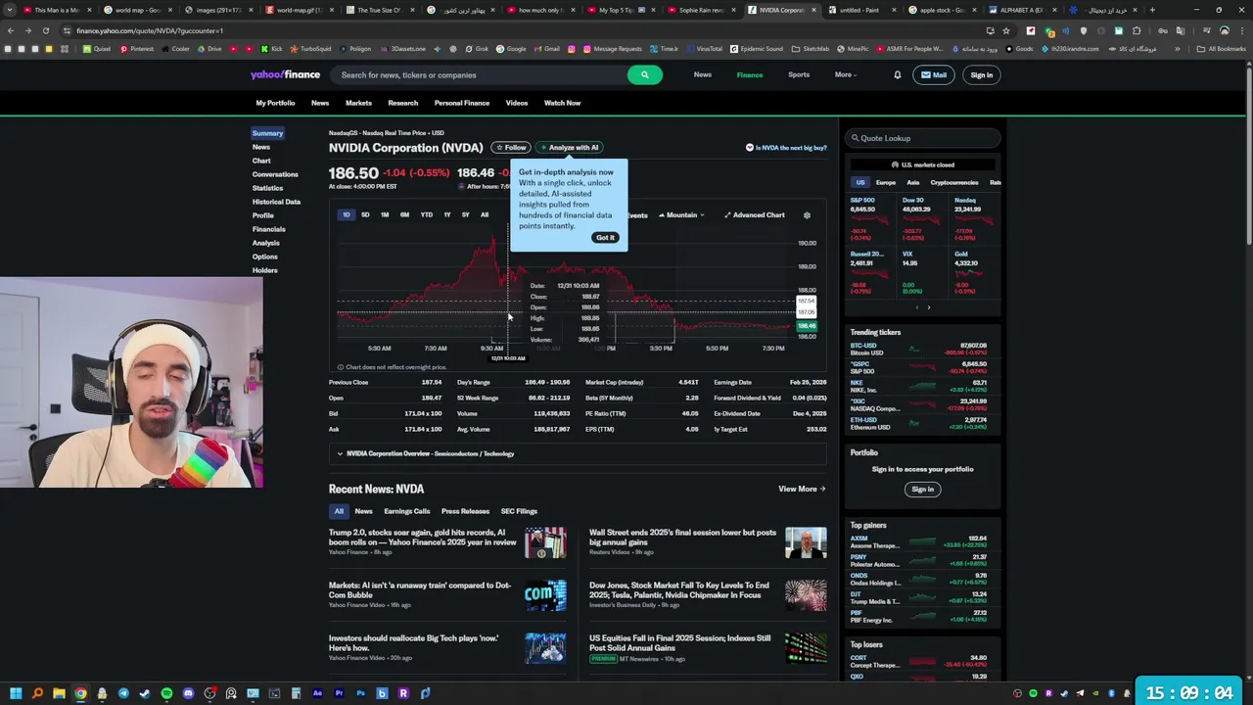
Task: Open Watch Now menu item
Action: (x=562, y=103)
